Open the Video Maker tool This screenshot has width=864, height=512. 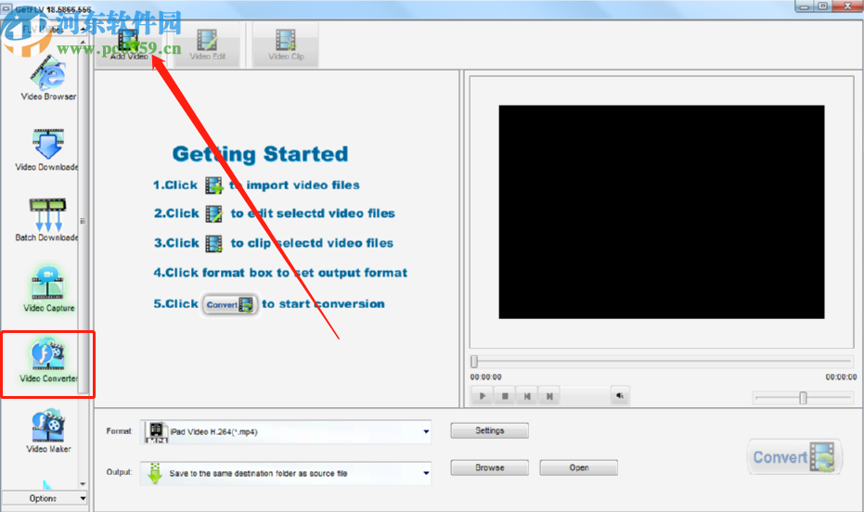point(48,431)
